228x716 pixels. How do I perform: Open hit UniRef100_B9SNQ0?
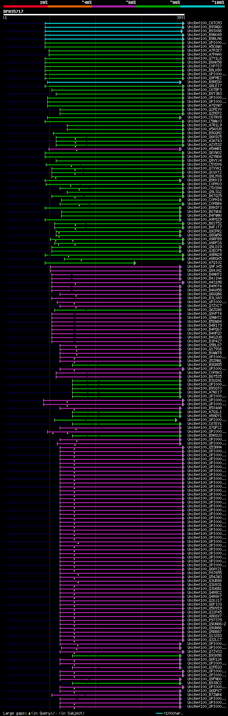click(x=204, y=27)
